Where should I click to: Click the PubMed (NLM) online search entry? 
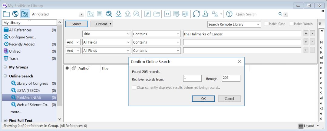(29, 97)
